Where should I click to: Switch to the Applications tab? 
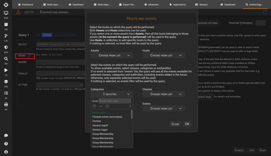click(178, 4)
